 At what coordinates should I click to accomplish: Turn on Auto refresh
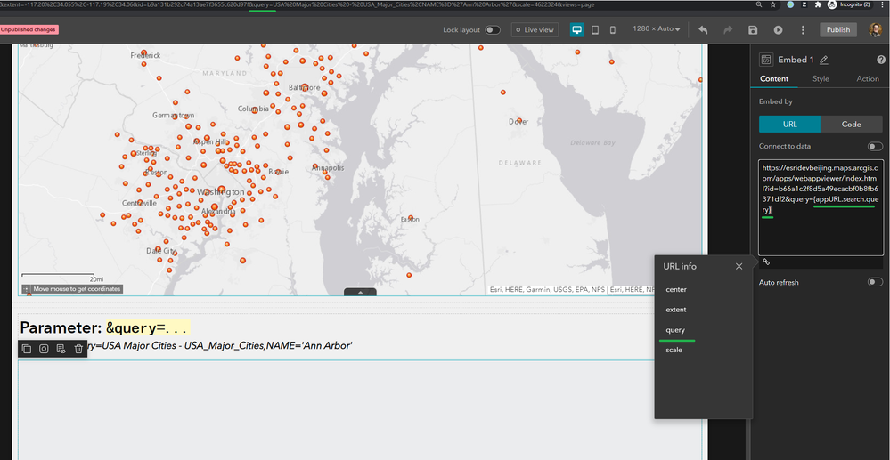[875, 282]
